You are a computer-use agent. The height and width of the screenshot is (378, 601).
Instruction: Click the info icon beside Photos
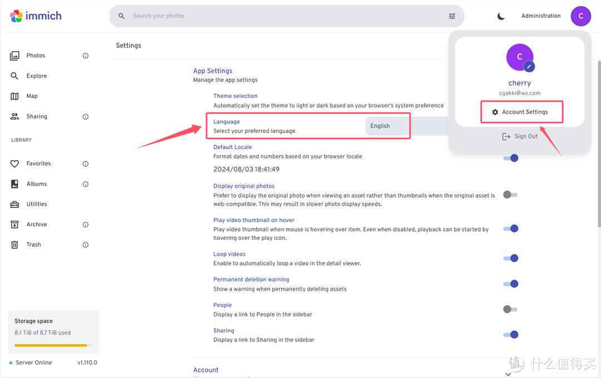point(86,56)
